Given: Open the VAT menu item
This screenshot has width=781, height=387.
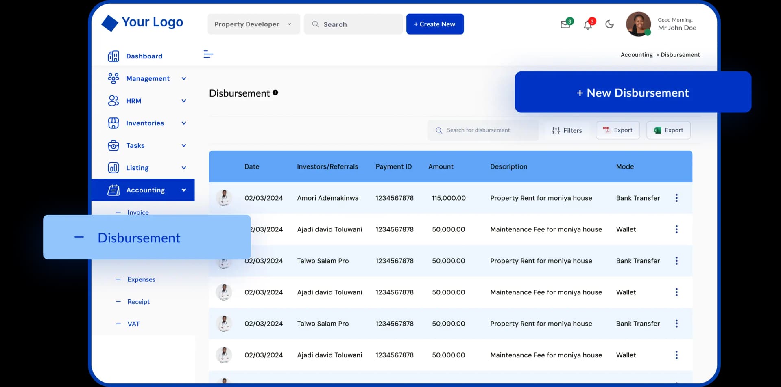Looking at the screenshot, I should pyautogui.click(x=133, y=324).
